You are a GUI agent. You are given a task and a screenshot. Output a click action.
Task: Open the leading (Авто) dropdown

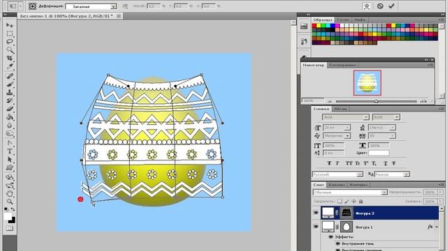point(393,128)
